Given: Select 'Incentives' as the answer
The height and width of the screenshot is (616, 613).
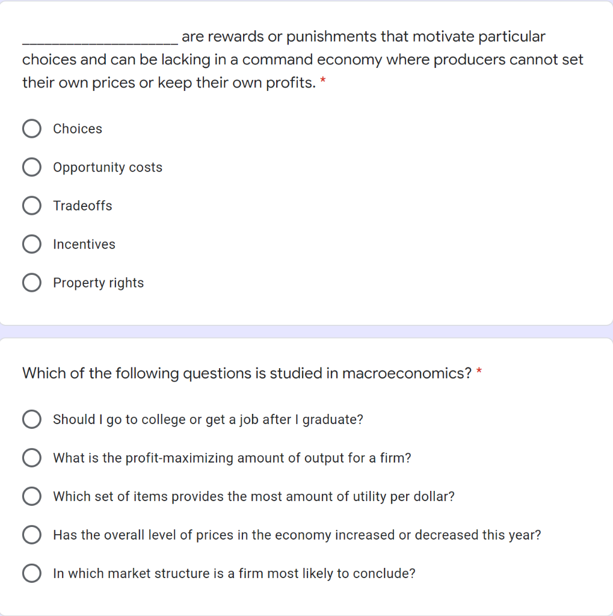Looking at the screenshot, I should coord(31,244).
